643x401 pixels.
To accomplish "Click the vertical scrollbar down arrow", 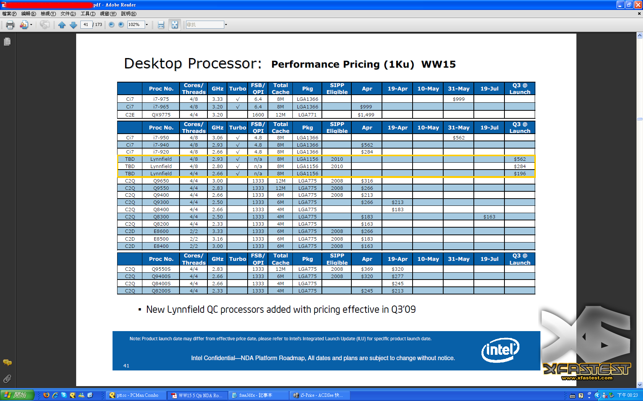I will (640, 385).
